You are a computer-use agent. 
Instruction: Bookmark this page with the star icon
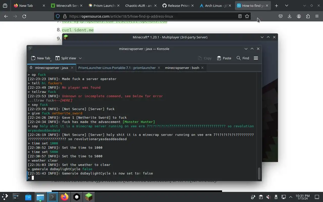pyautogui.click(x=247, y=16)
